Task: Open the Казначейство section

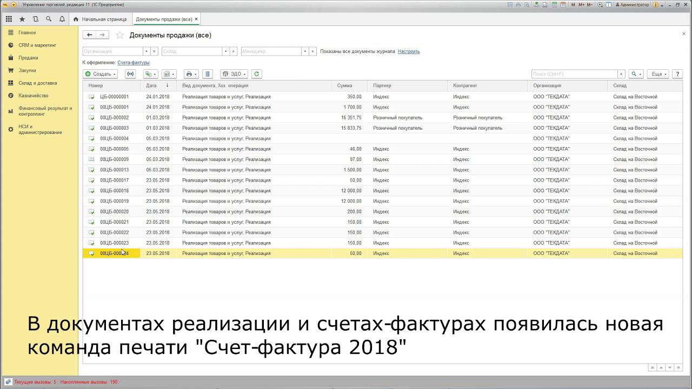Action: (33, 96)
